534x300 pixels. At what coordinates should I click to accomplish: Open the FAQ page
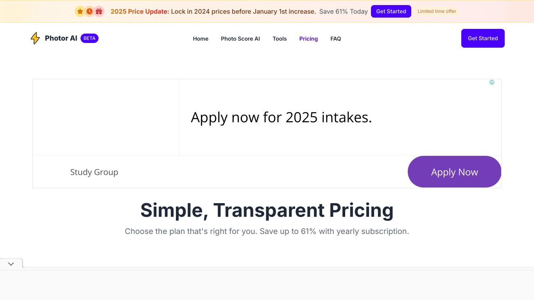click(335, 39)
